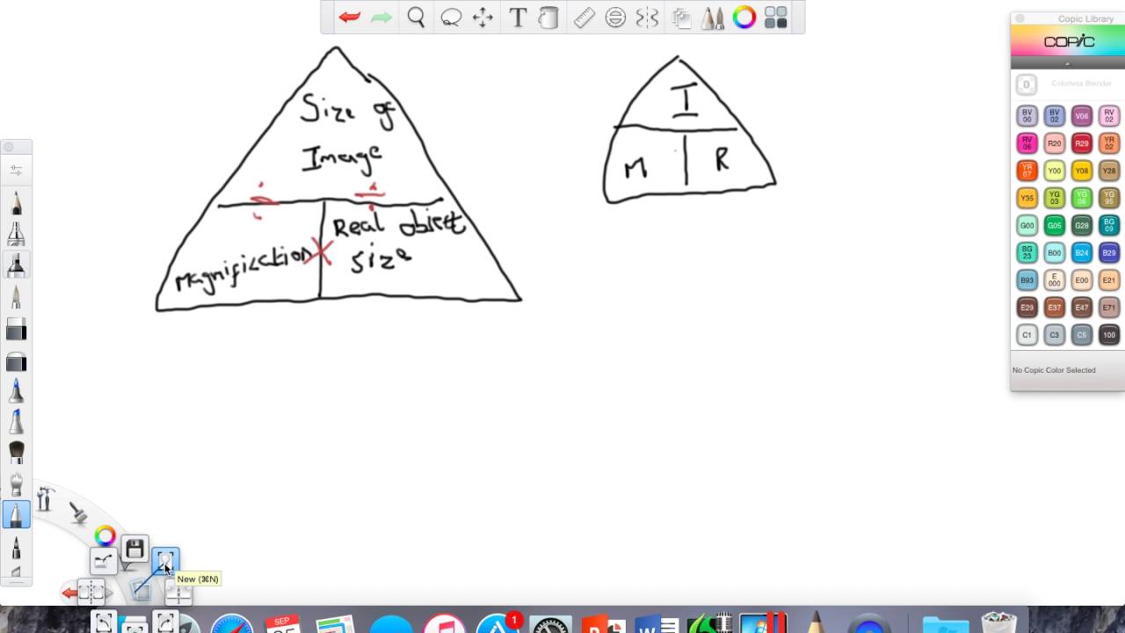Open brush properties sliders icon in brush palette
The height and width of the screenshot is (633, 1125).
[16, 170]
